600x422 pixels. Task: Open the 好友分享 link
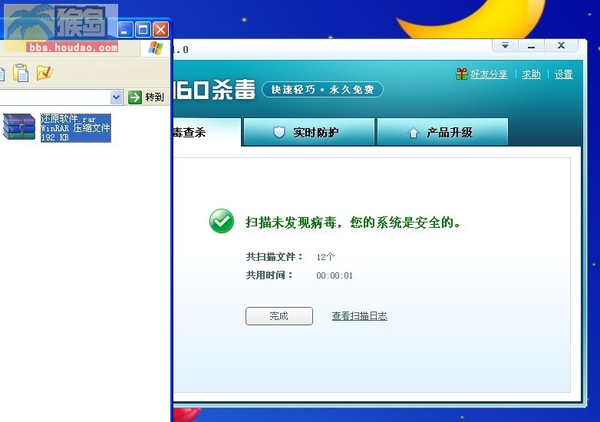[x=489, y=74]
